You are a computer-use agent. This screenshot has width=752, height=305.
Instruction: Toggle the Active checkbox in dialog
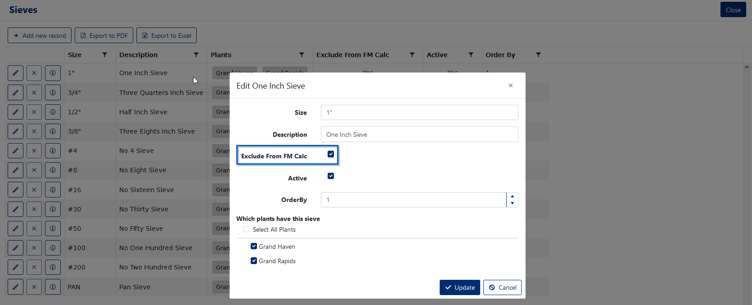(331, 176)
